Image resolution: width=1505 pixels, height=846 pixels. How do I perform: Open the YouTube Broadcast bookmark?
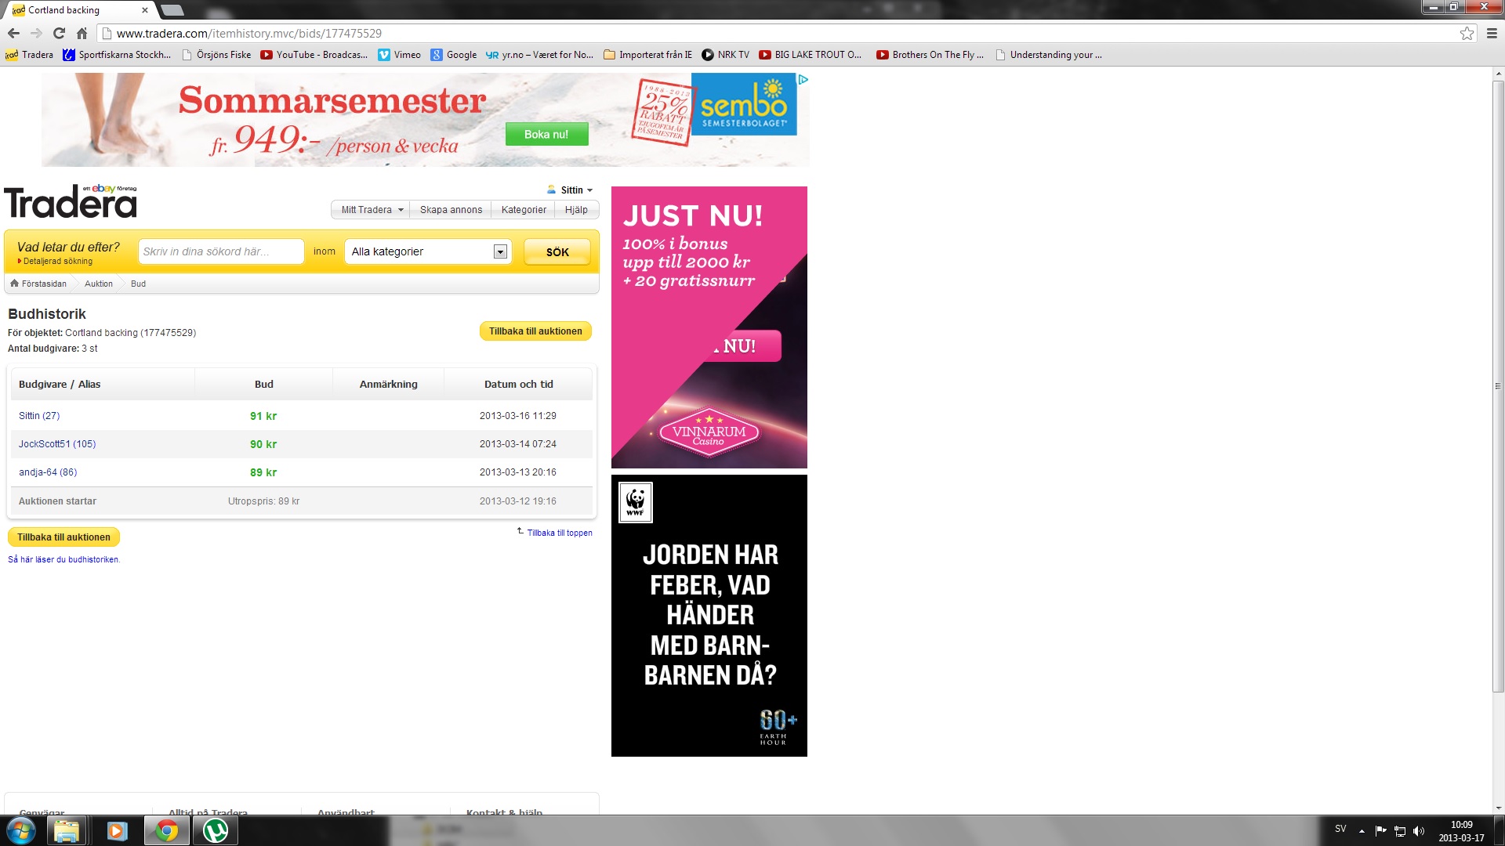tap(314, 55)
